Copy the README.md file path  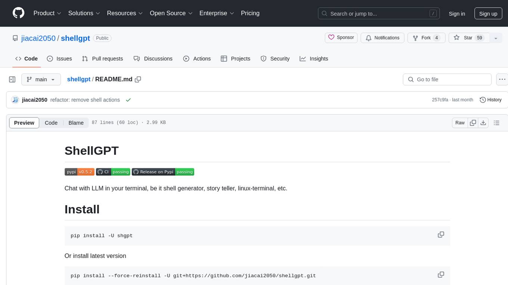[138, 79]
